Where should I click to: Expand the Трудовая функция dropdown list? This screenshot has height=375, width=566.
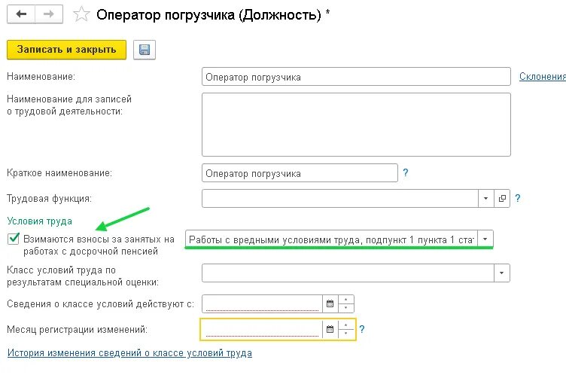point(486,199)
